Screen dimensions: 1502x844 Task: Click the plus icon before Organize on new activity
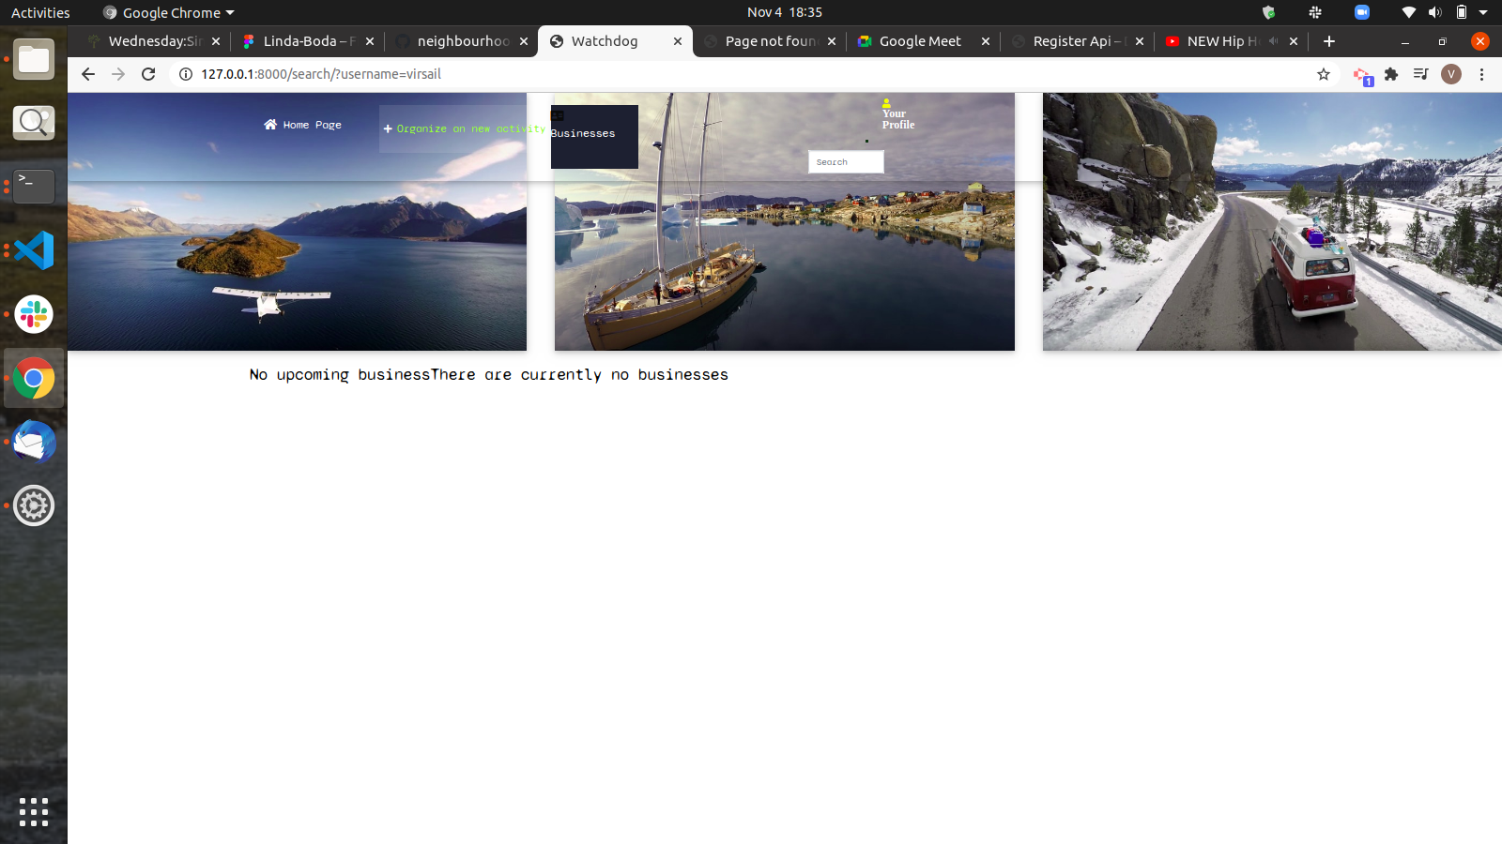point(387,128)
